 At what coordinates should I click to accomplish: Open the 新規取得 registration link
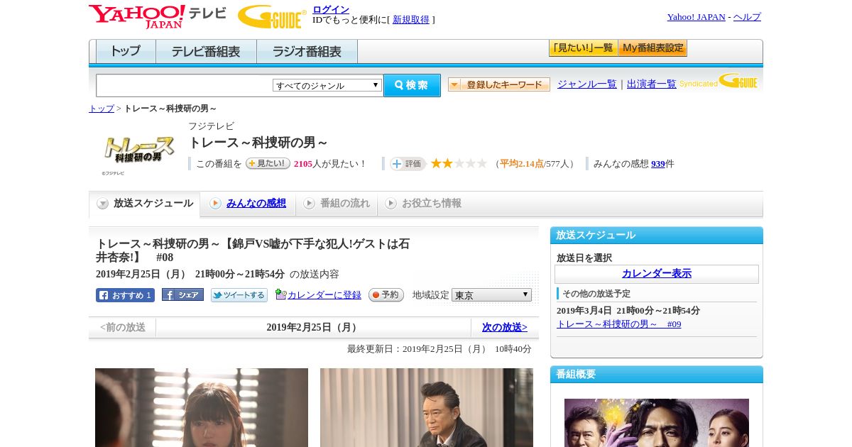[411, 20]
